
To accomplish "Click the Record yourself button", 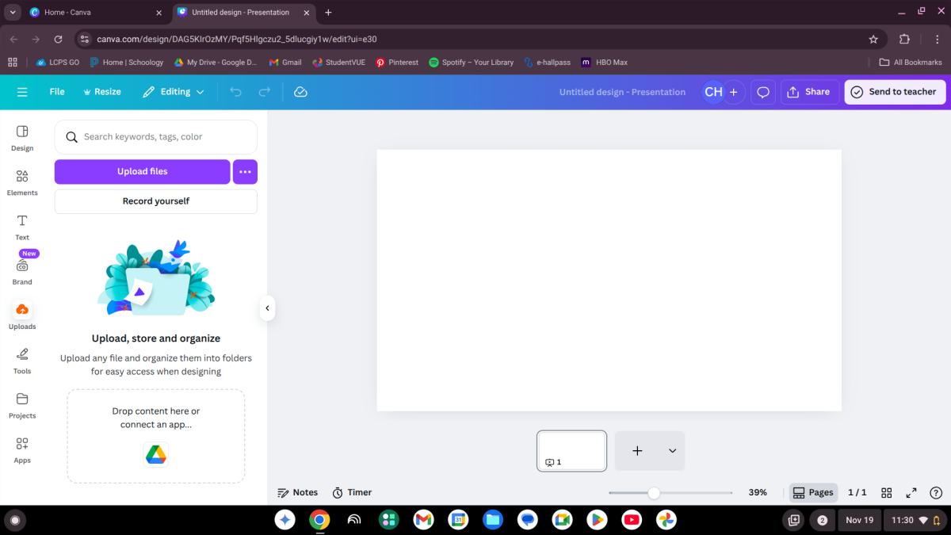I will tap(156, 201).
